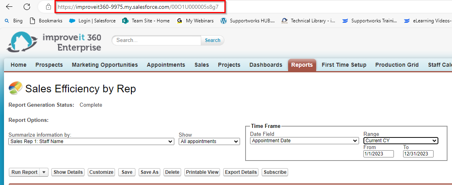
Task: Open the Projects tab
Action: 229,65
